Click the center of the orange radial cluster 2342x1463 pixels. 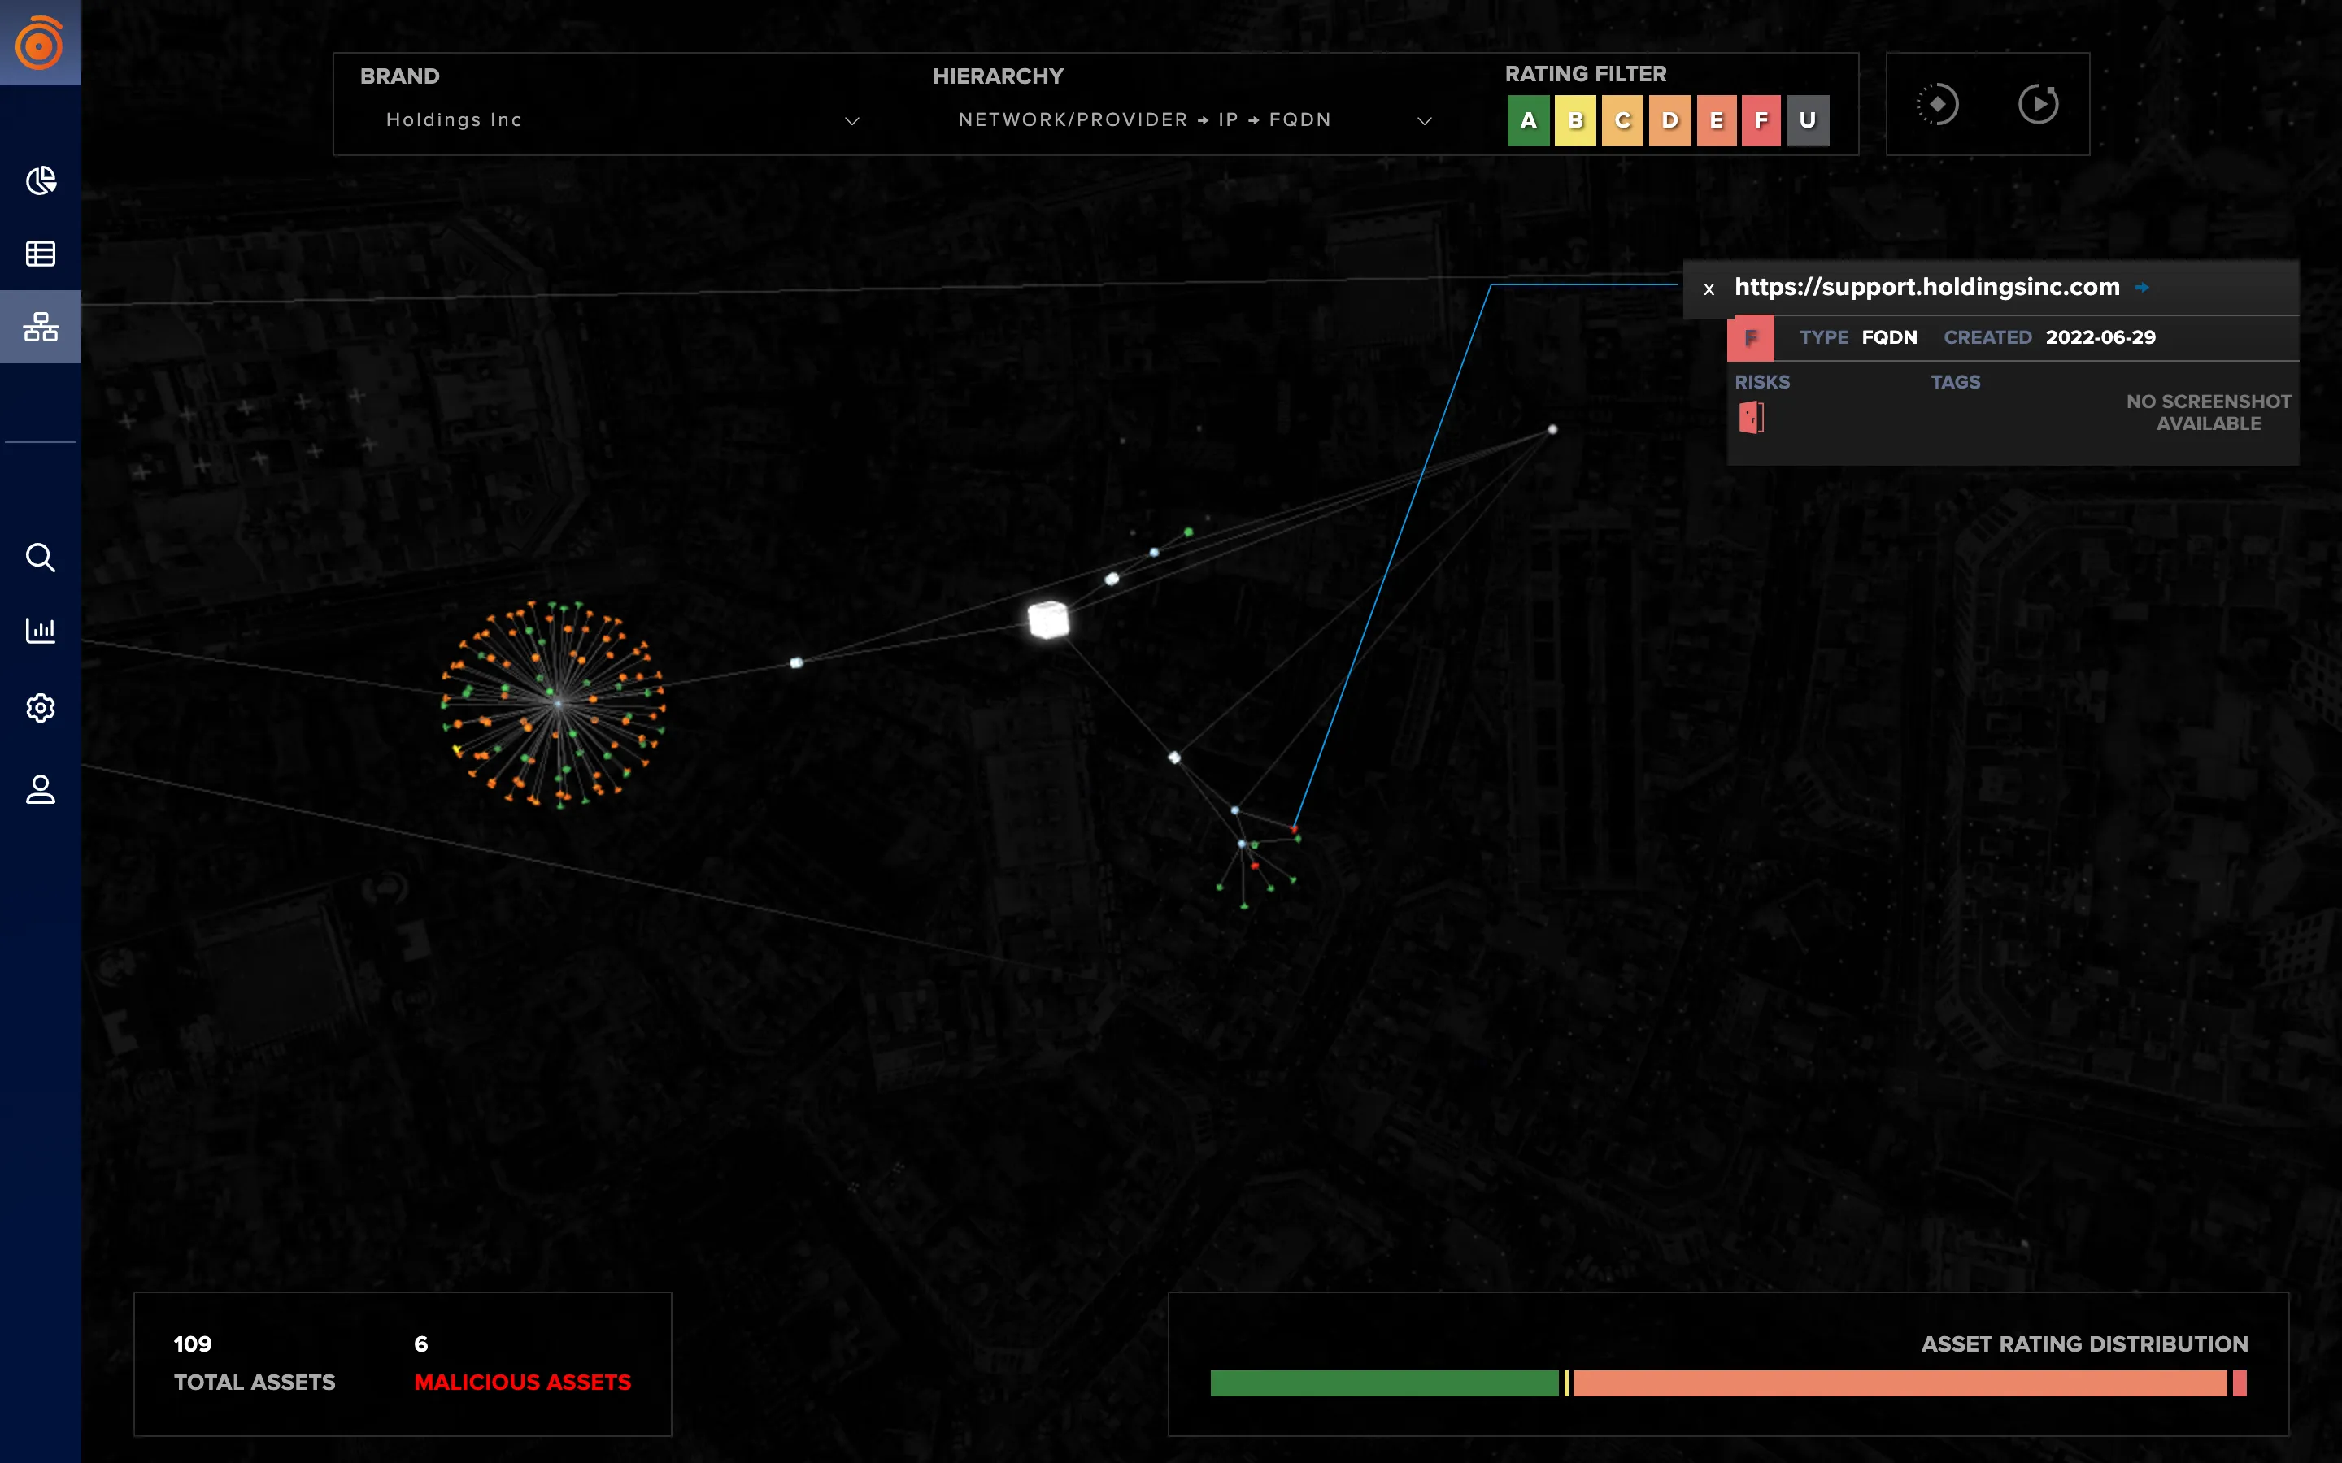(x=557, y=703)
